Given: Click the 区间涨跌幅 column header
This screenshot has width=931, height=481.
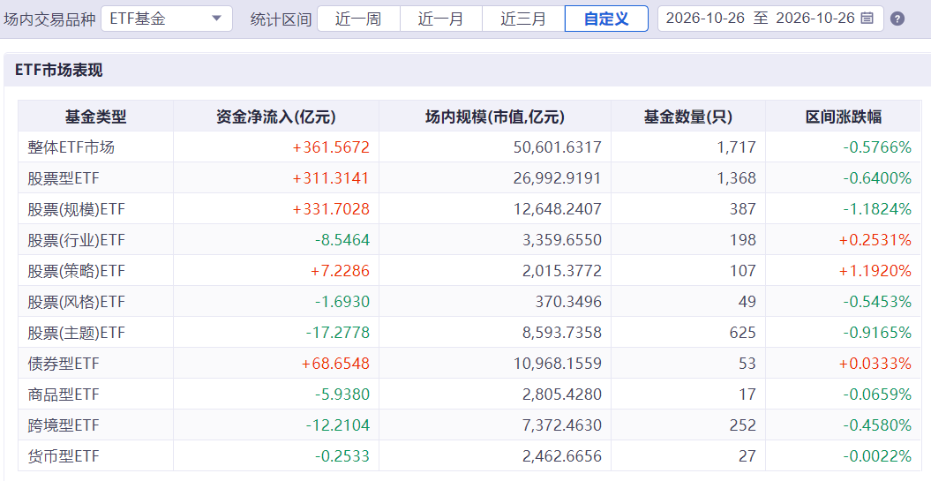Looking at the screenshot, I should 843,116.
